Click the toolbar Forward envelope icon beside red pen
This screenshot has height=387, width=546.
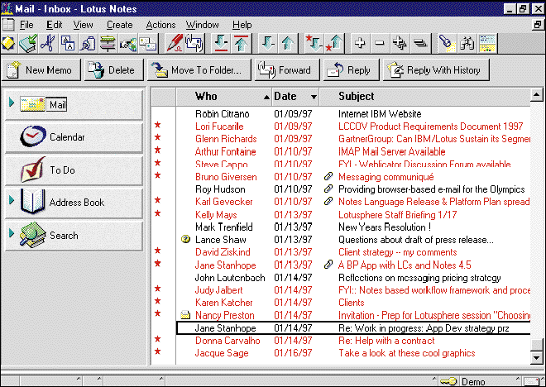click(194, 44)
